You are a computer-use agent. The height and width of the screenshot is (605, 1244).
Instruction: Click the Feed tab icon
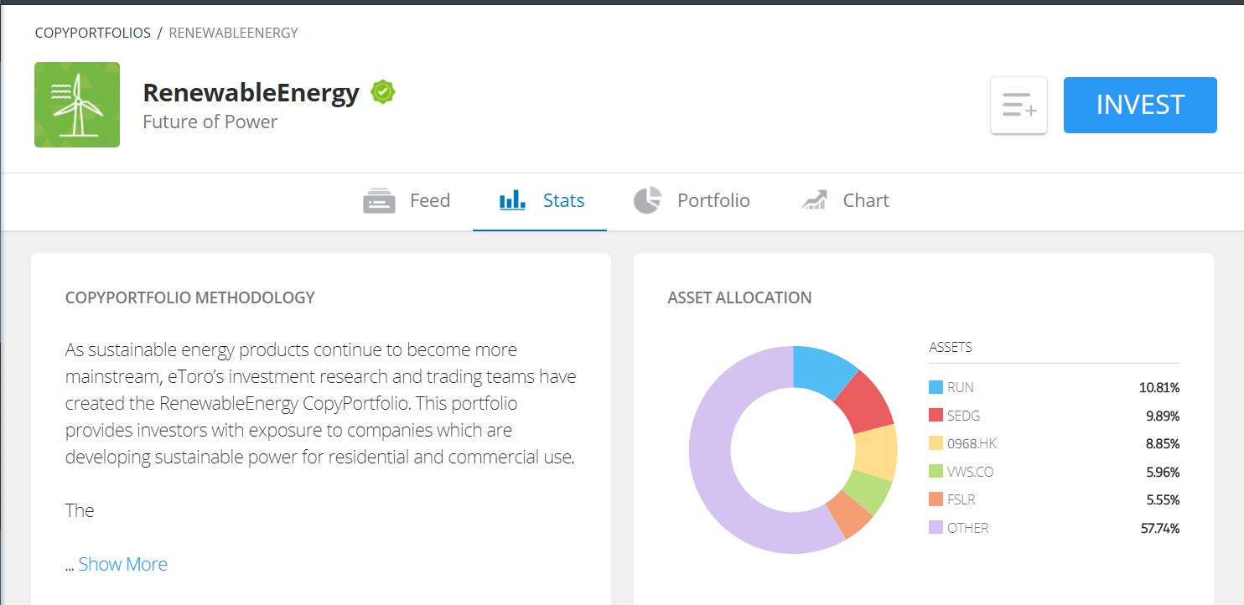[x=379, y=201]
